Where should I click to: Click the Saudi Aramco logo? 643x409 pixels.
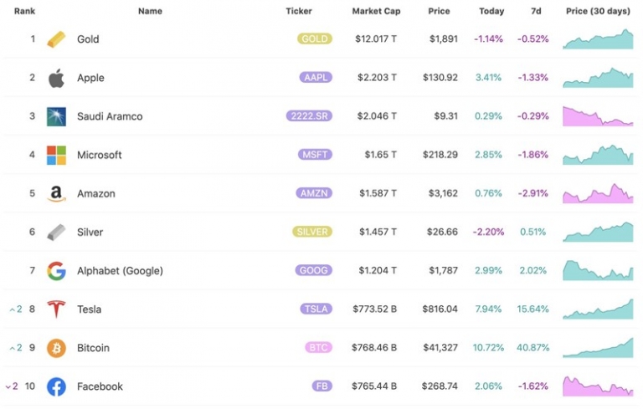[x=56, y=116]
